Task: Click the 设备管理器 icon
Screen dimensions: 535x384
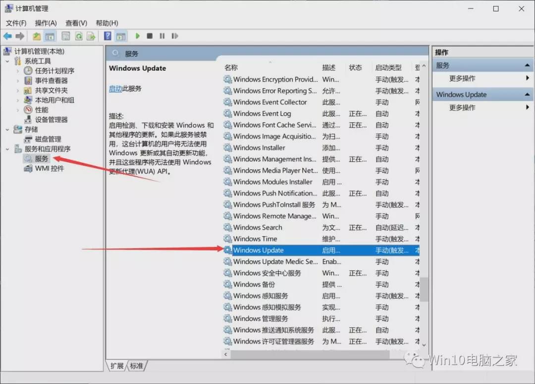Action: click(x=28, y=120)
